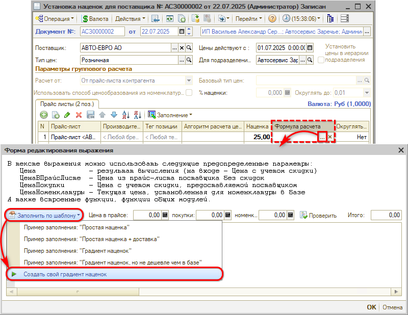Screen dimensions: 408x315
Task: Select Создать свой градиент наценок
Action: point(65,274)
